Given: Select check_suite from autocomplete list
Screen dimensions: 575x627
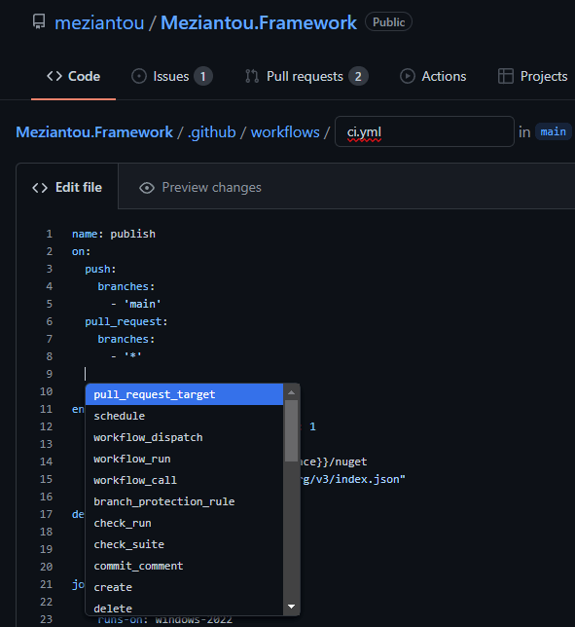Looking at the screenshot, I should coord(184,544).
